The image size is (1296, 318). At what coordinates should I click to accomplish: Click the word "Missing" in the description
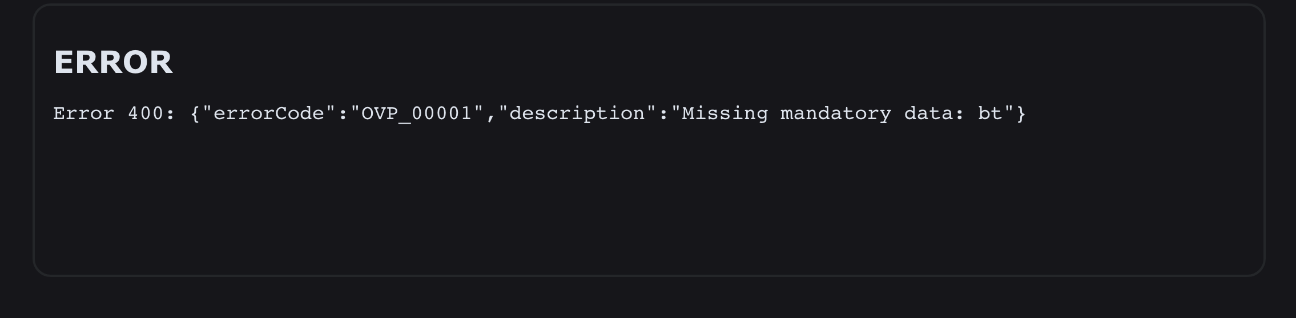725,113
